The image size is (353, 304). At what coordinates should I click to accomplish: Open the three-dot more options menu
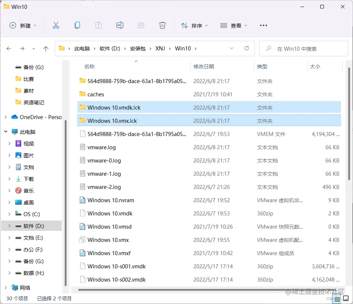(x=263, y=25)
